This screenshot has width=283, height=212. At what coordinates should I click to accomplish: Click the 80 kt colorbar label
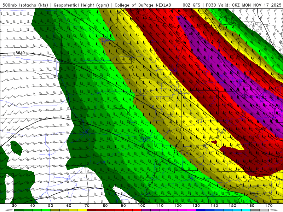tap(105, 206)
